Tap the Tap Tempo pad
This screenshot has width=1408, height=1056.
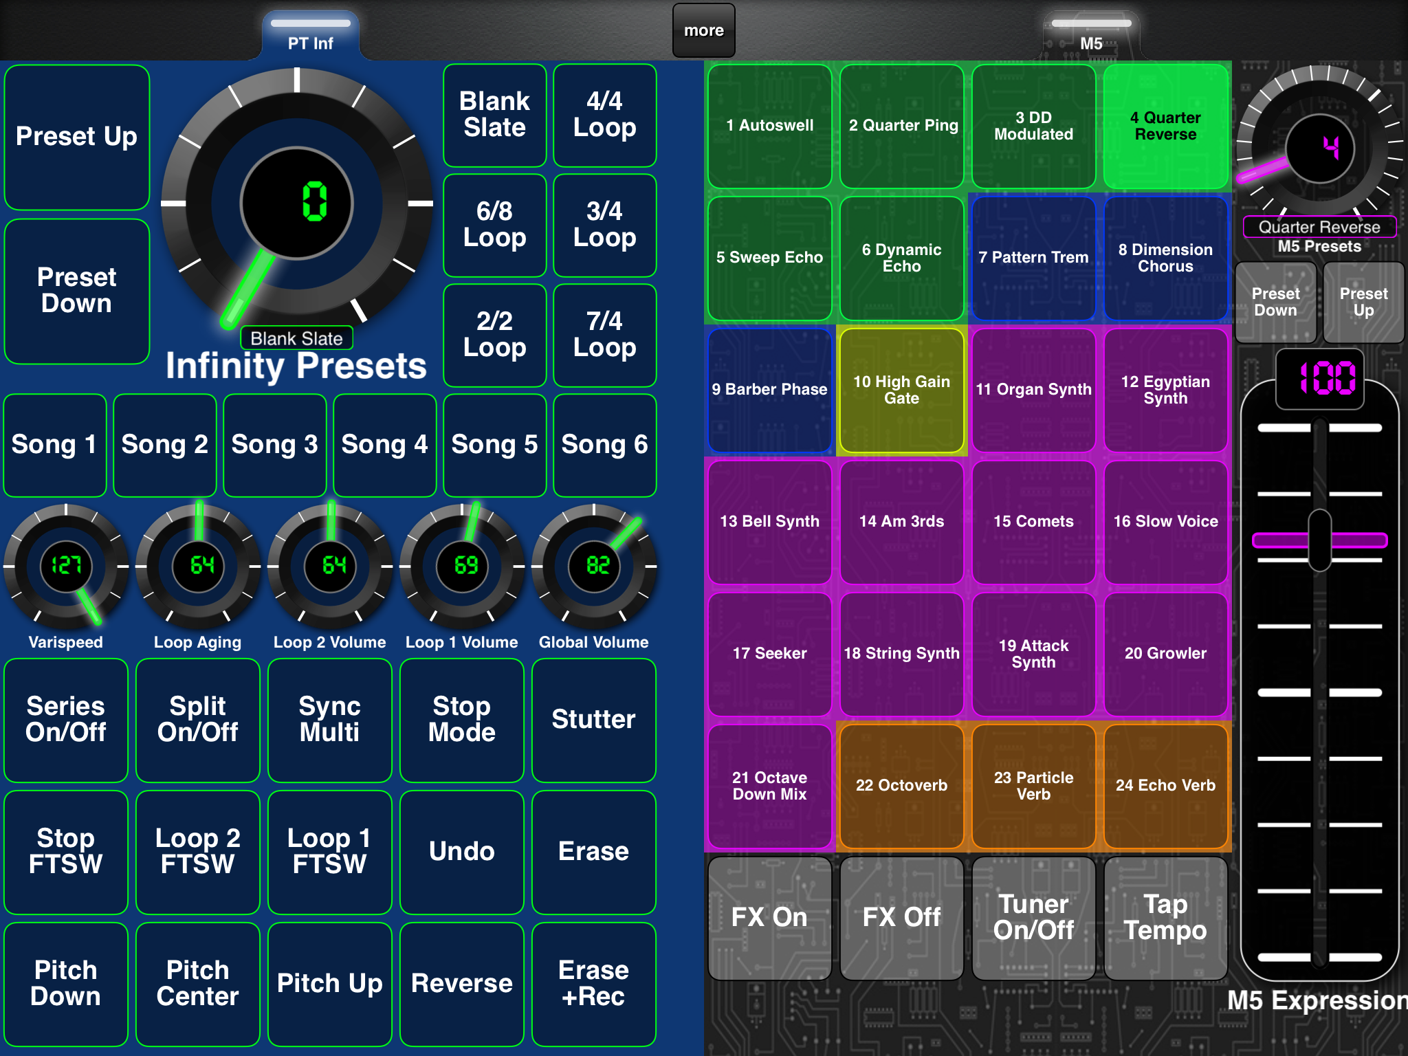coord(1166,918)
